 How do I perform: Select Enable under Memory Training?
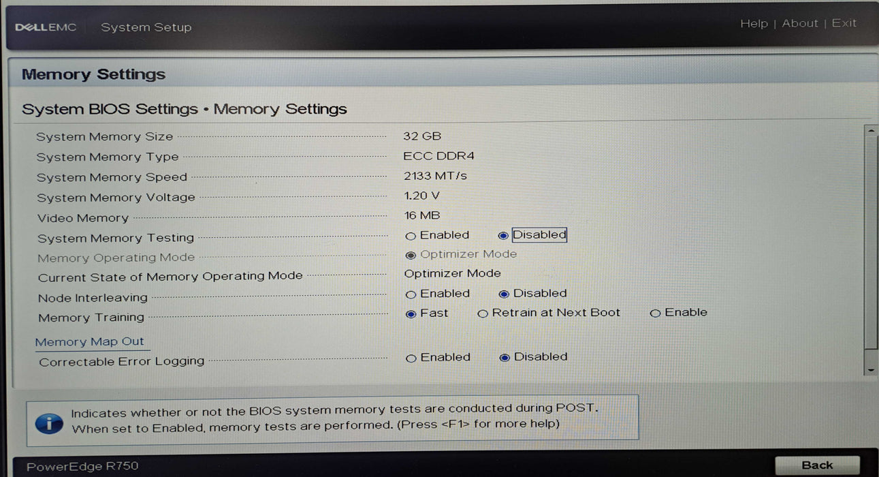[655, 313]
